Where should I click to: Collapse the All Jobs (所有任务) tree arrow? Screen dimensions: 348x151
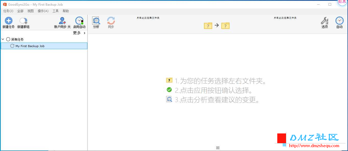tap(3, 39)
